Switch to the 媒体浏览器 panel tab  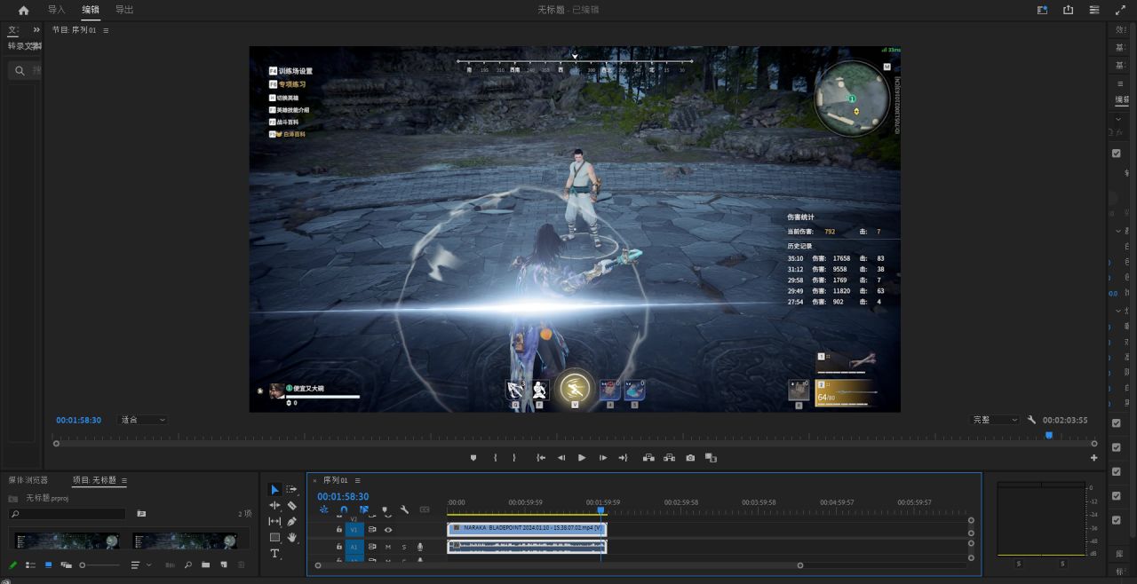tap(28, 480)
